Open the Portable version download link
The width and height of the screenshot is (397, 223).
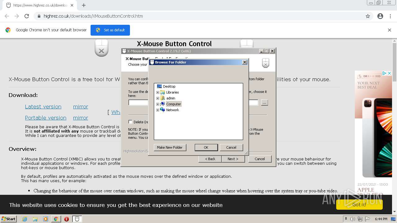(x=46, y=118)
